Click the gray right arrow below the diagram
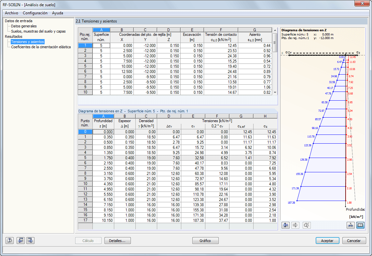The height and width of the screenshot is (256, 372). [295, 225]
